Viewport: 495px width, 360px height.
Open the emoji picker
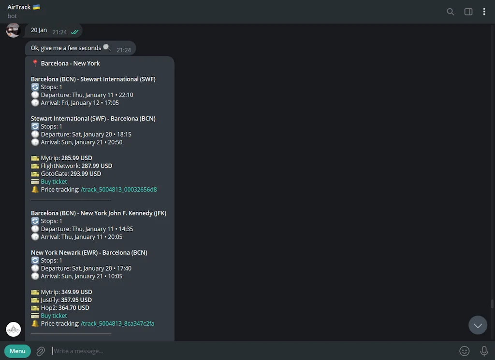pos(465,351)
